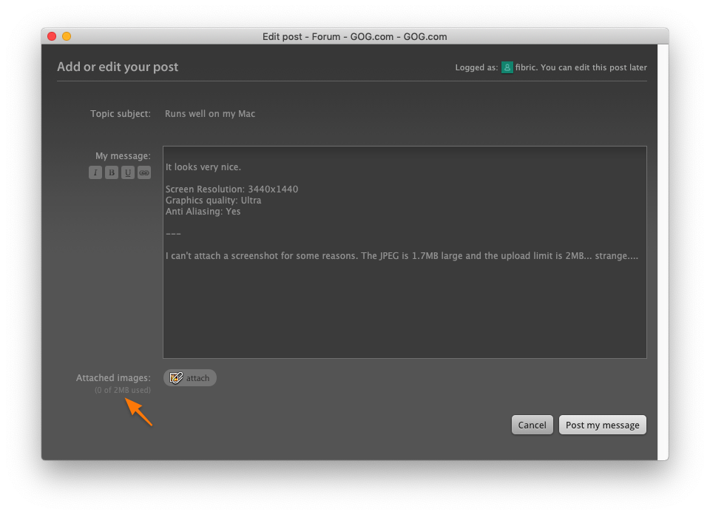Insert a hyperlink with the chain icon
This screenshot has width=710, height=515.
click(144, 172)
